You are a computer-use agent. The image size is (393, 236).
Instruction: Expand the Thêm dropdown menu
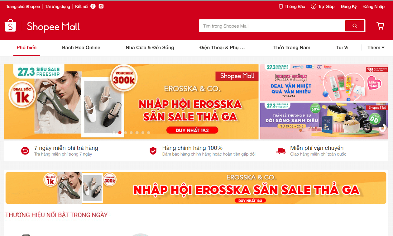point(376,48)
